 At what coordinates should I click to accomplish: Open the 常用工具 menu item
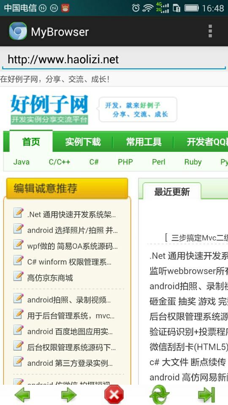click(144, 142)
